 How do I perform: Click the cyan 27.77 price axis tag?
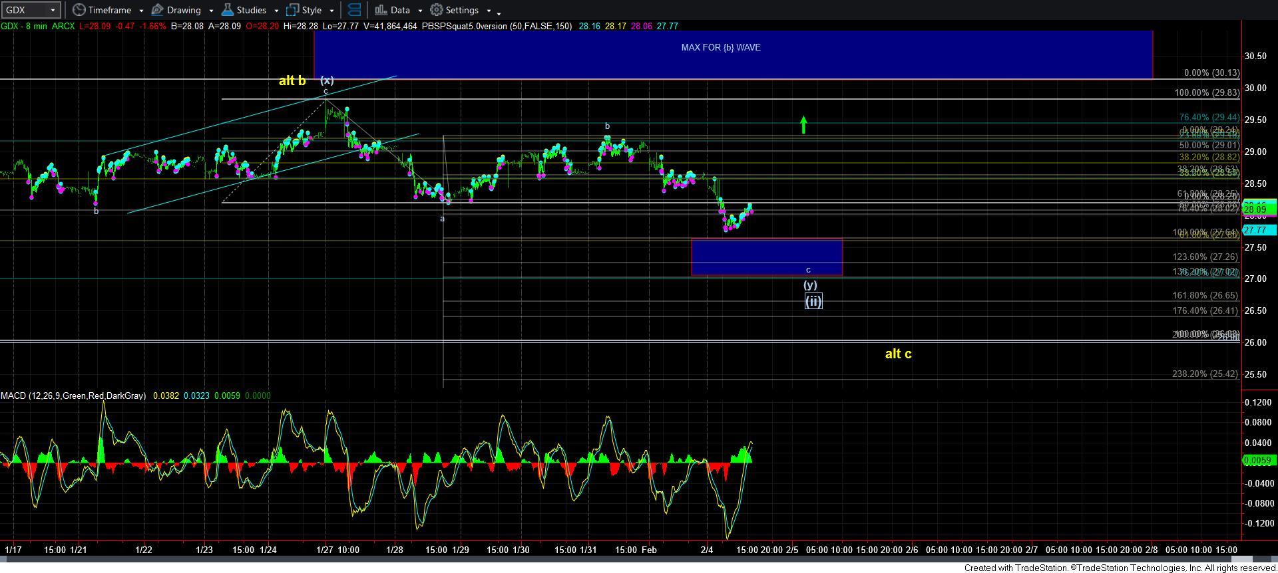click(x=1259, y=230)
